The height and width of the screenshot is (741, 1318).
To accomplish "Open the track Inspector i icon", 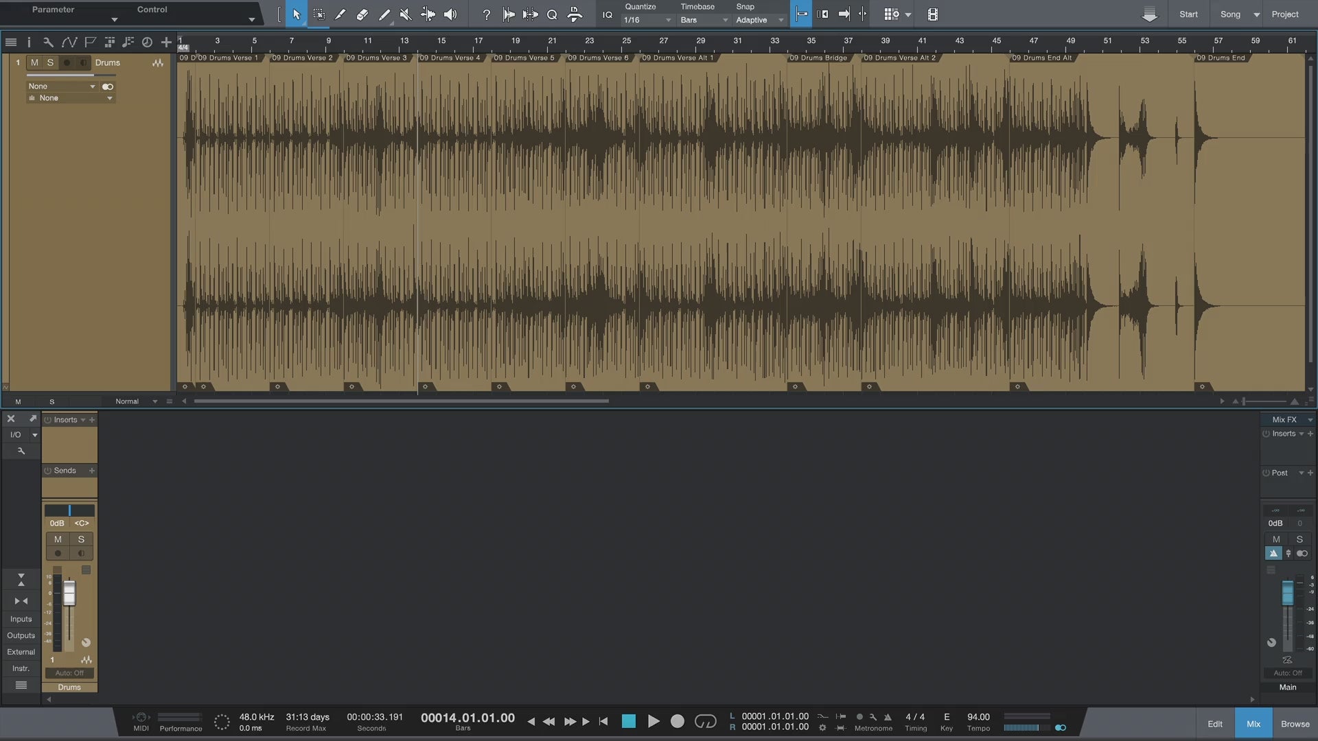I will click(29, 43).
